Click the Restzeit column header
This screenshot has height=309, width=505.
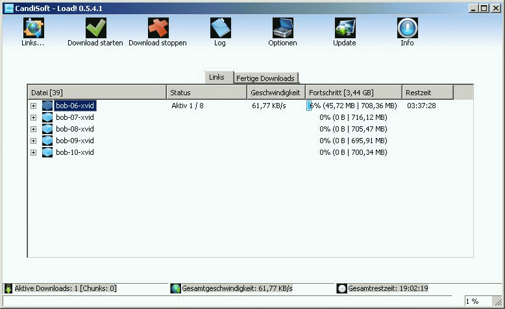pos(428,93)
